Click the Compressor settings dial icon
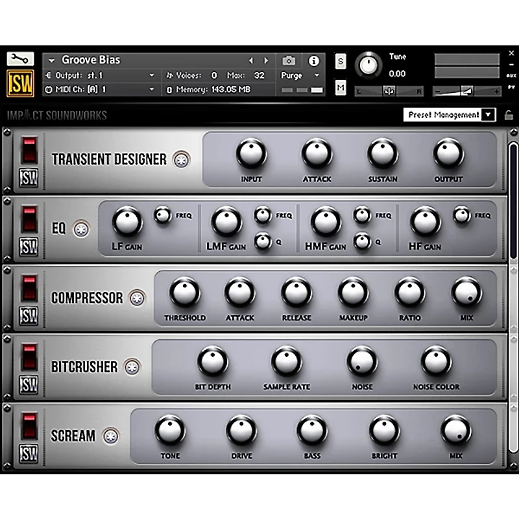519x519 pixels. 137,298
